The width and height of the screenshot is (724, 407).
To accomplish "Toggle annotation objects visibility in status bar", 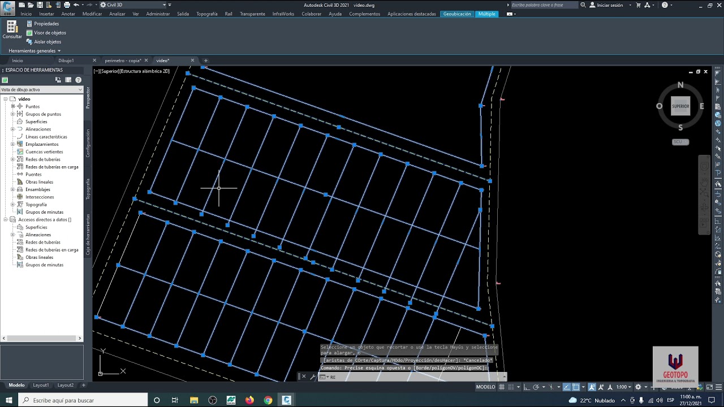I will click(x=592, y=387).
